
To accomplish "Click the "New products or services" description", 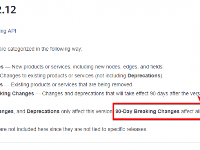I will point(42,67).
